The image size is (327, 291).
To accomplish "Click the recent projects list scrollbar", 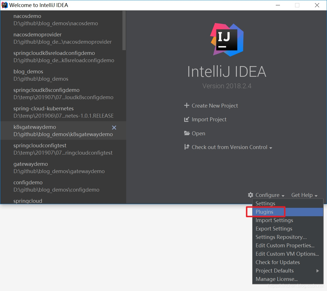I will pos(124,31).
